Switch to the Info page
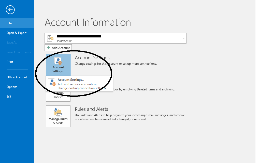 click(9, 23)
